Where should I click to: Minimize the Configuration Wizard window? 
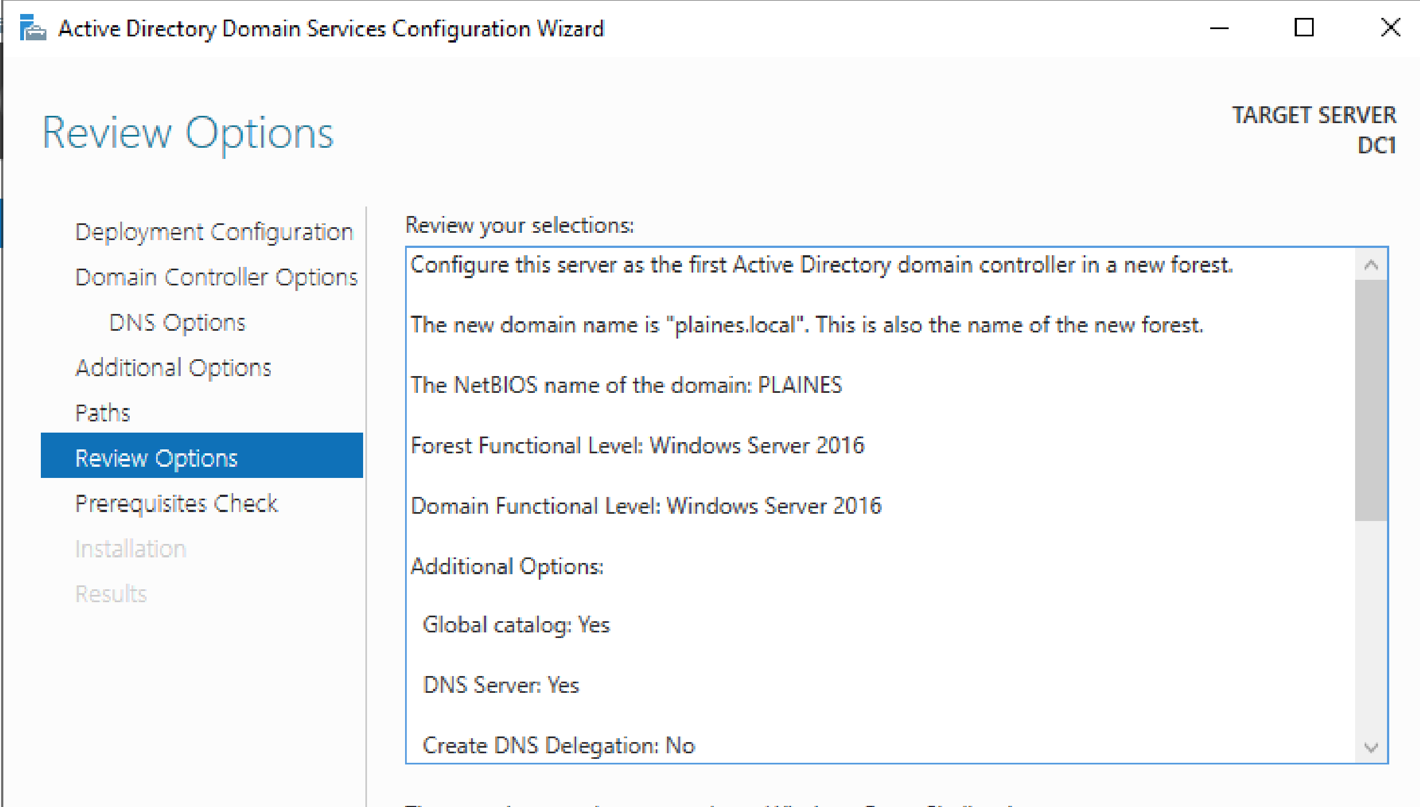[x=1219, y=28]
